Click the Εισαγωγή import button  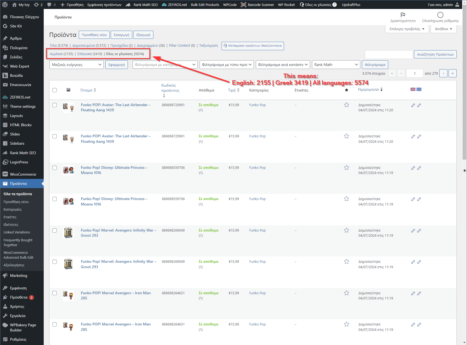(x=121, y=35)
